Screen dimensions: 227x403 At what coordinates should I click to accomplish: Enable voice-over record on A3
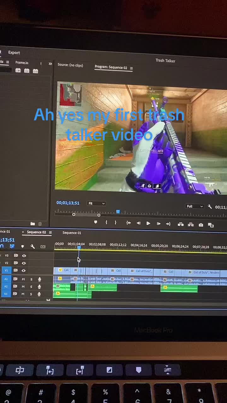point(39,294)
